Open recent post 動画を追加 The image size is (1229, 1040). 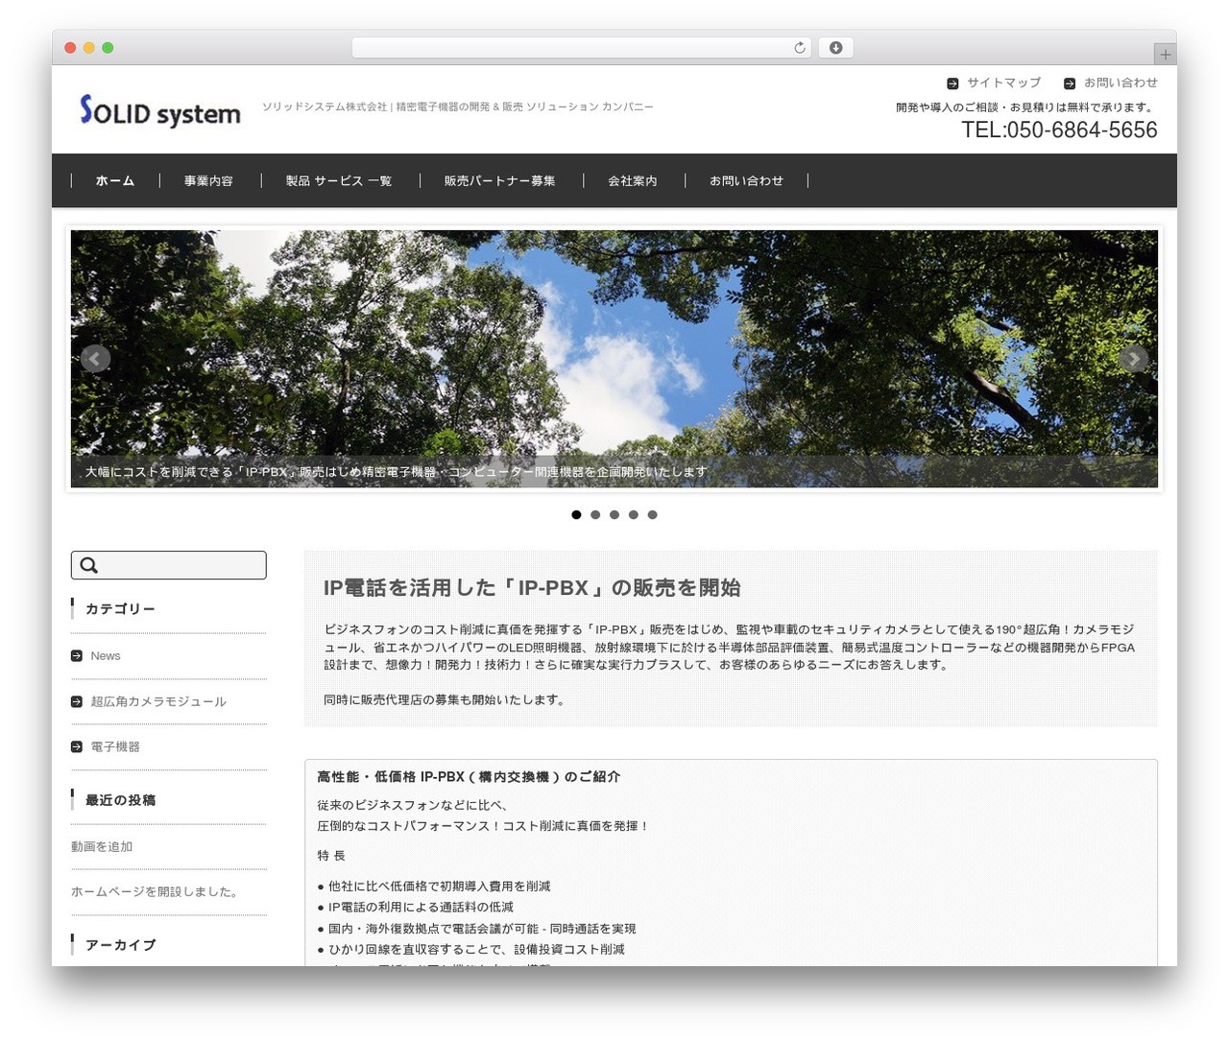coord(102,846)
